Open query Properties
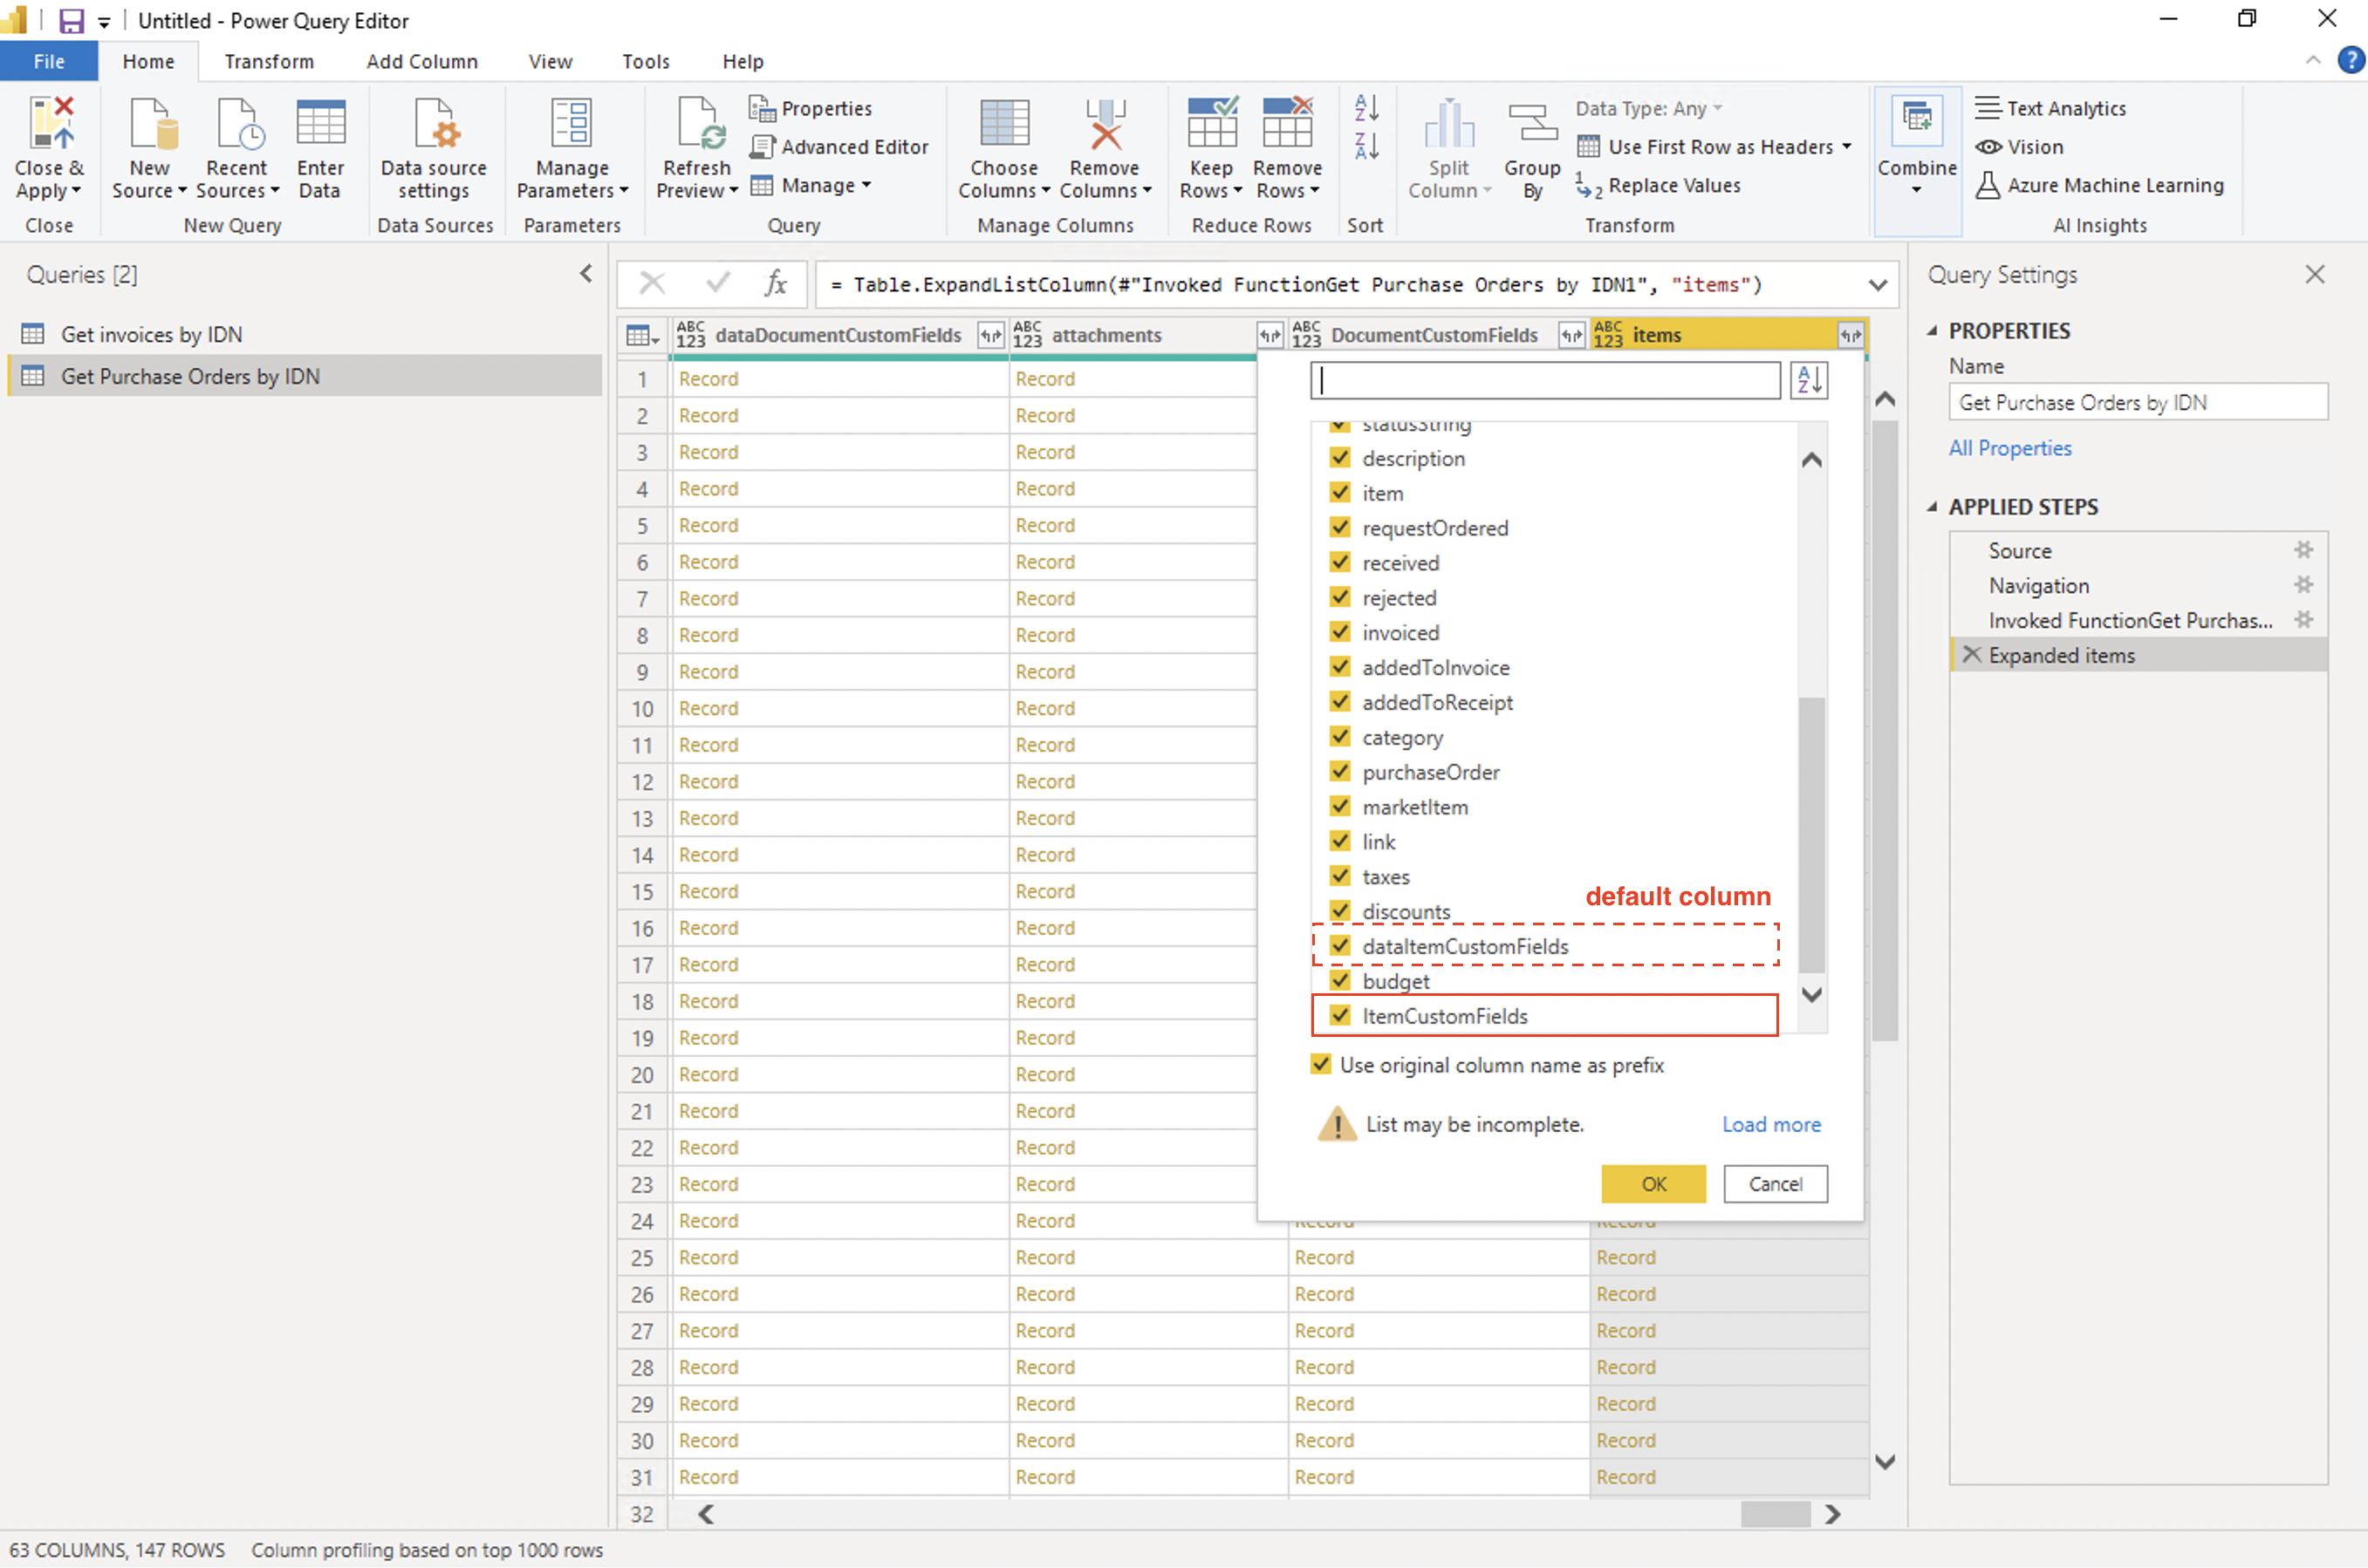Screen dimensions: 2368x1568 coord(811,108)
